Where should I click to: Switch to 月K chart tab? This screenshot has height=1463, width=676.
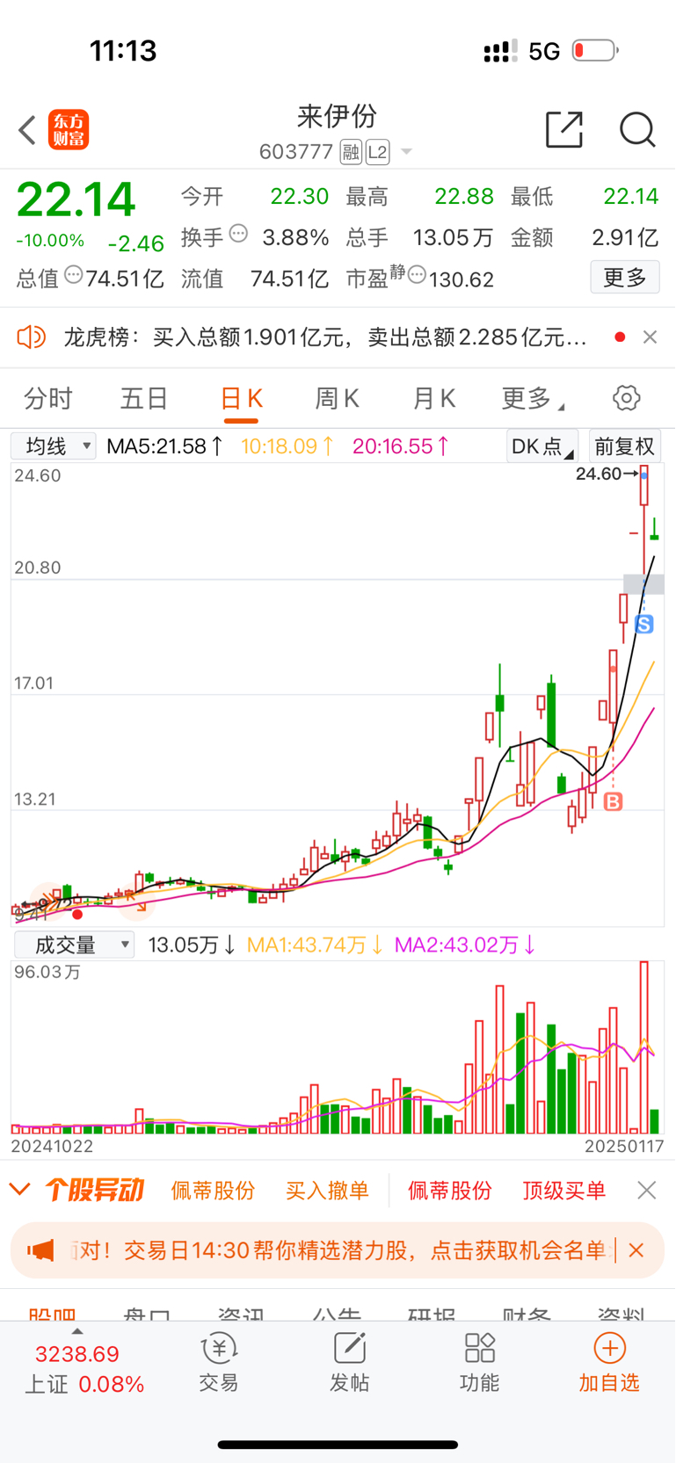click(433, 399)
